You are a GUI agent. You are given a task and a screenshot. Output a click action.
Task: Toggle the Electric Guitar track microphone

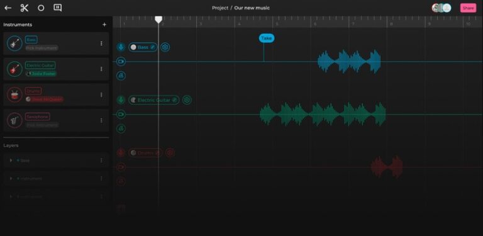[121, 100]
